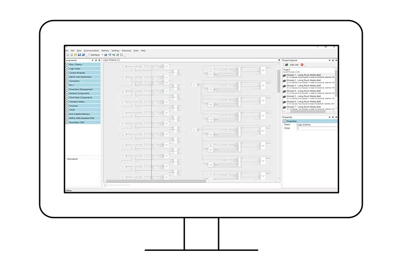The image size is (402, 268).
Task: Expand the Secondary CAN category
Action: point(67,122)
